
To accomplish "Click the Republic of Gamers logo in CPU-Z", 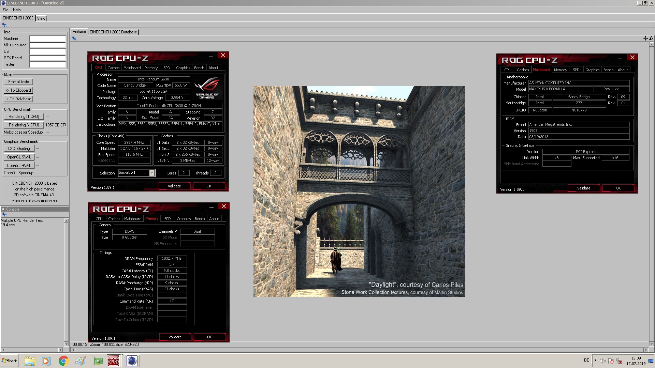I will pyautogui.click(x=207, y=88).
